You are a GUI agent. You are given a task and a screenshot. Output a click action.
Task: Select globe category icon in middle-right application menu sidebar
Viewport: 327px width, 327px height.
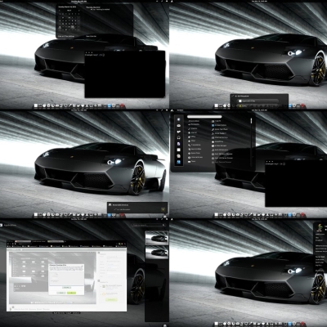point(179,119)
